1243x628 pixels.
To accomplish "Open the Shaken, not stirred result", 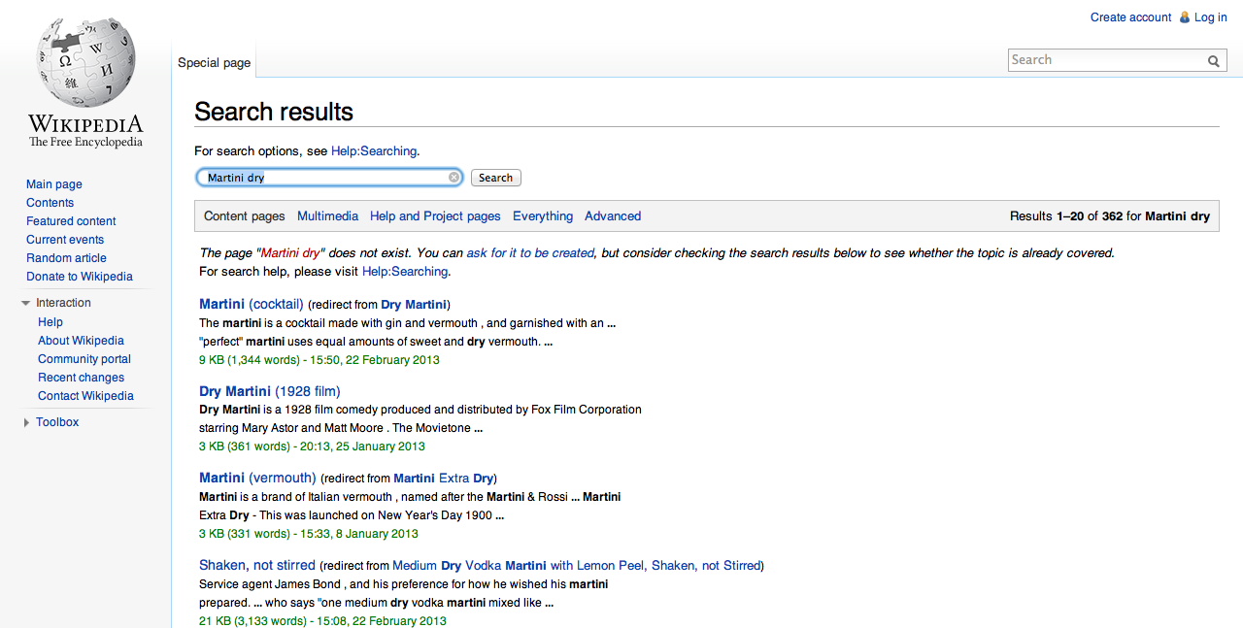I will click(x=257, y=565).
